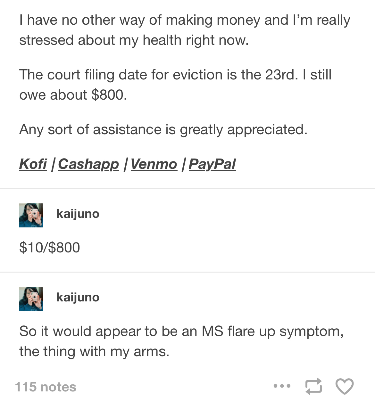Click the court filing date paragraph

[x=175, y=85]
